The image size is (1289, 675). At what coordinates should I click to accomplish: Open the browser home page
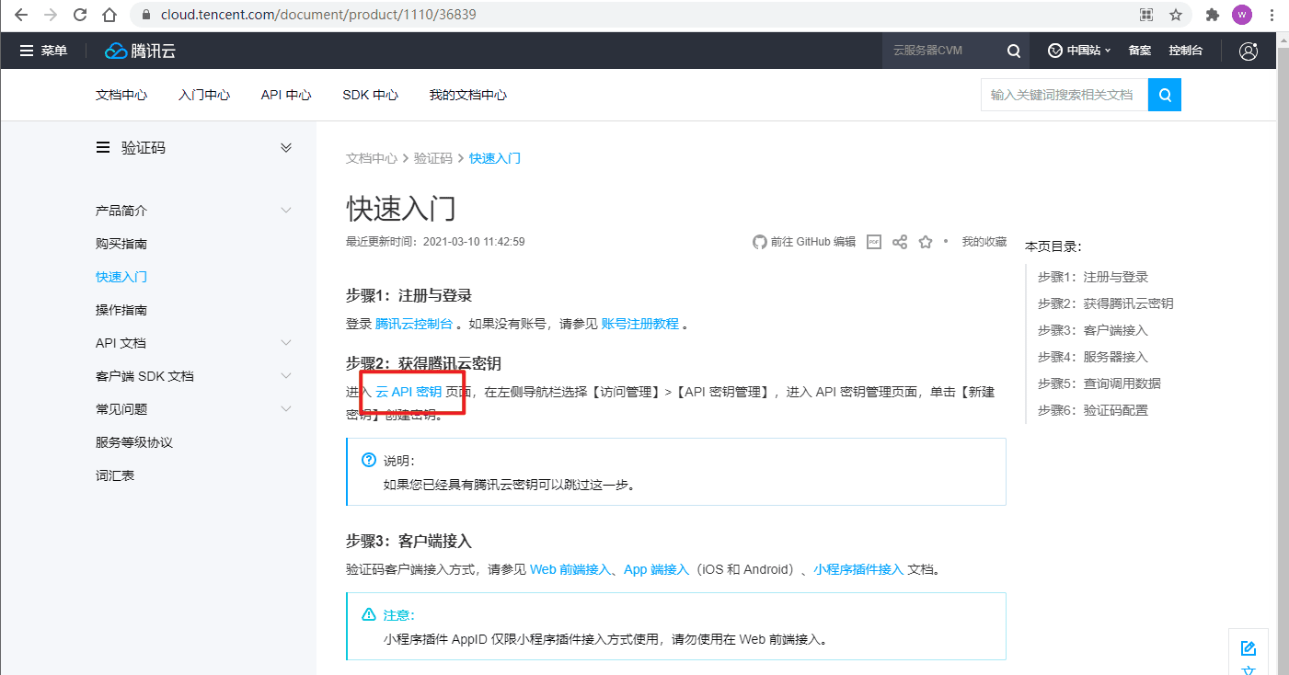[x=109, y=15]
